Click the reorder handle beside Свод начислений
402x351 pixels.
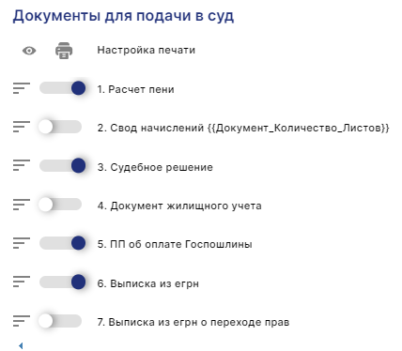[22, 127]
